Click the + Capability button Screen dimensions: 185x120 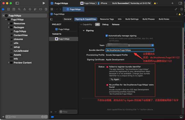tap(86, 24)
